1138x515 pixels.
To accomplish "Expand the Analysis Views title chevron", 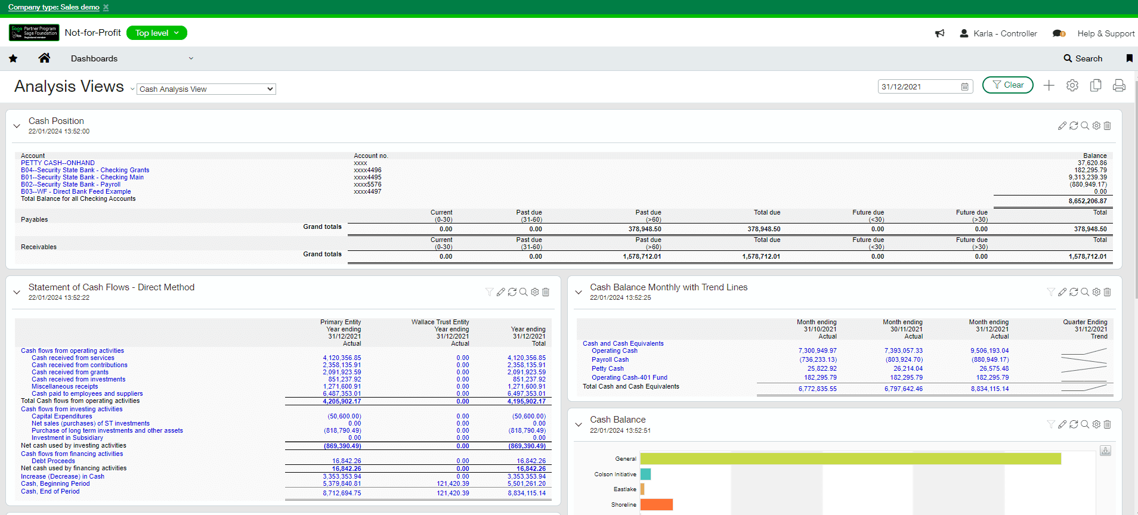I will (x=132, y=89).
